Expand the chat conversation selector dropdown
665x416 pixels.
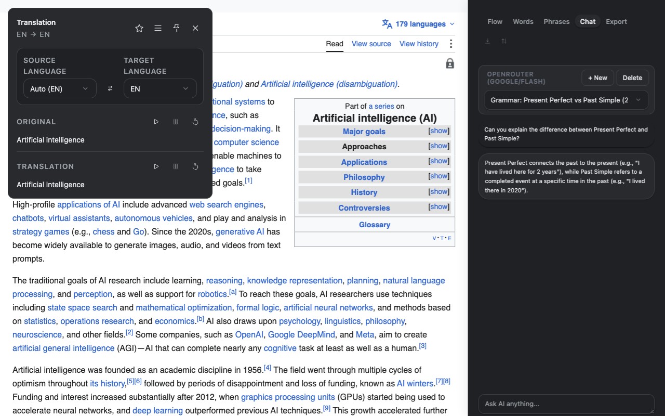click(x=566, y=100)
